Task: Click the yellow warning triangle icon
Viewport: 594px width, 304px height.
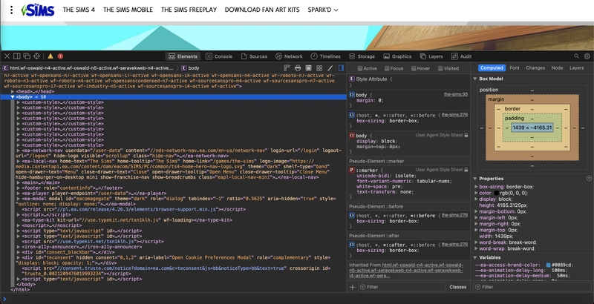Action: point(50,56)
